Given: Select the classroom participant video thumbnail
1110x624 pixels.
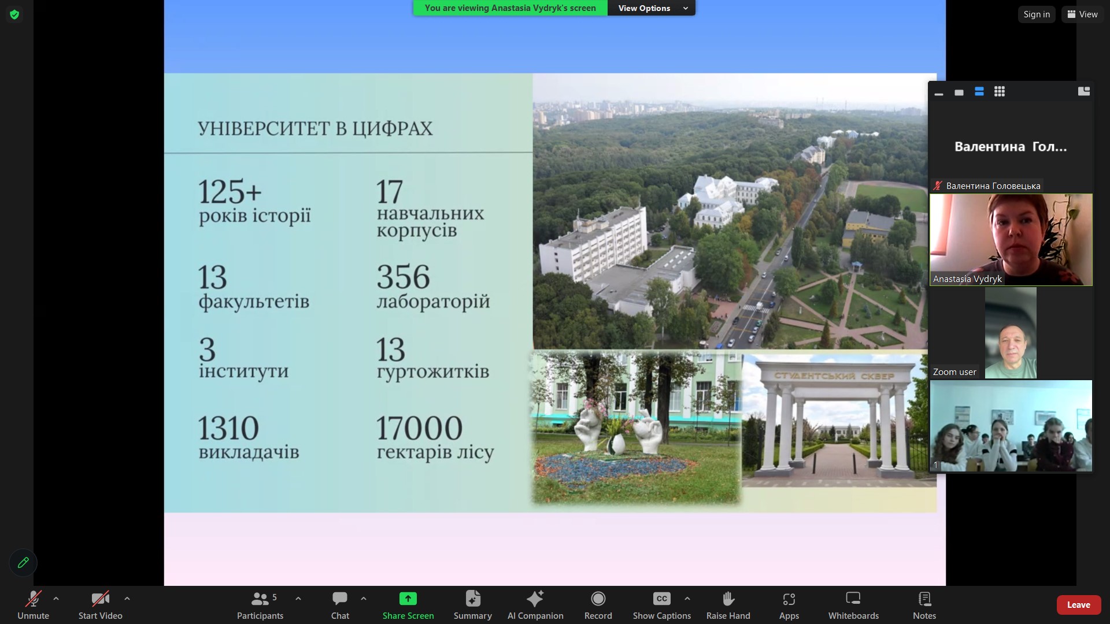Looking at the screenshot, I should pyautogui.click(x=1011, y=426).
